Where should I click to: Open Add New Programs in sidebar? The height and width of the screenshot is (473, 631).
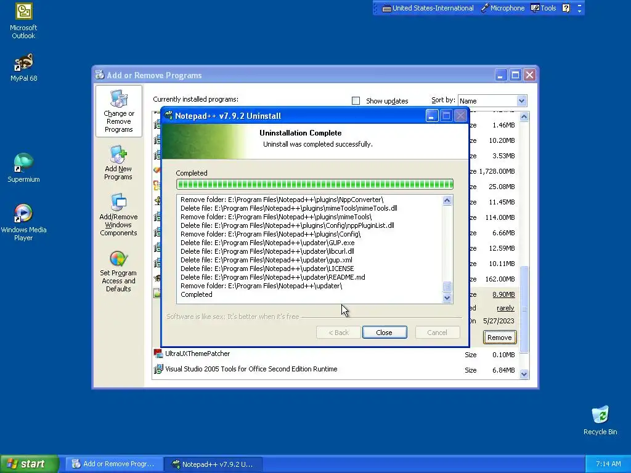[x=118, y=163]
